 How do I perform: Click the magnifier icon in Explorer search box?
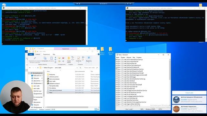pyautogui.click(x=97, y=68)
